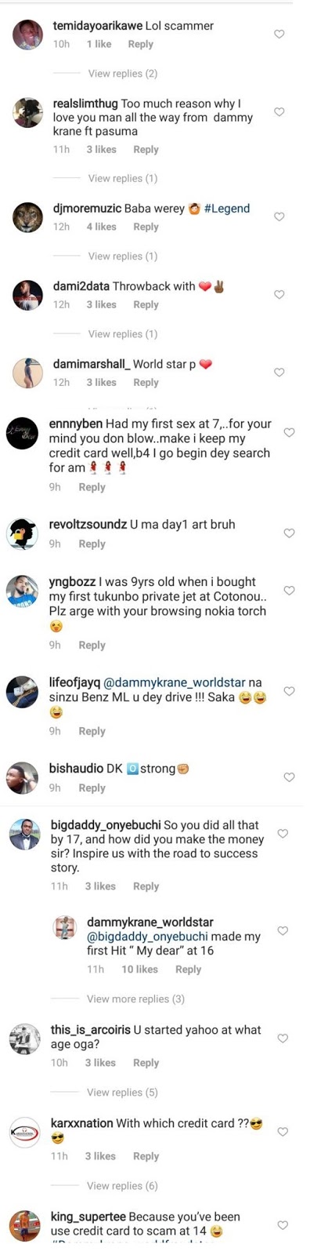Tap heart next to bishaudio comment
Screen dimensions: 310x1255
(289, 777)
